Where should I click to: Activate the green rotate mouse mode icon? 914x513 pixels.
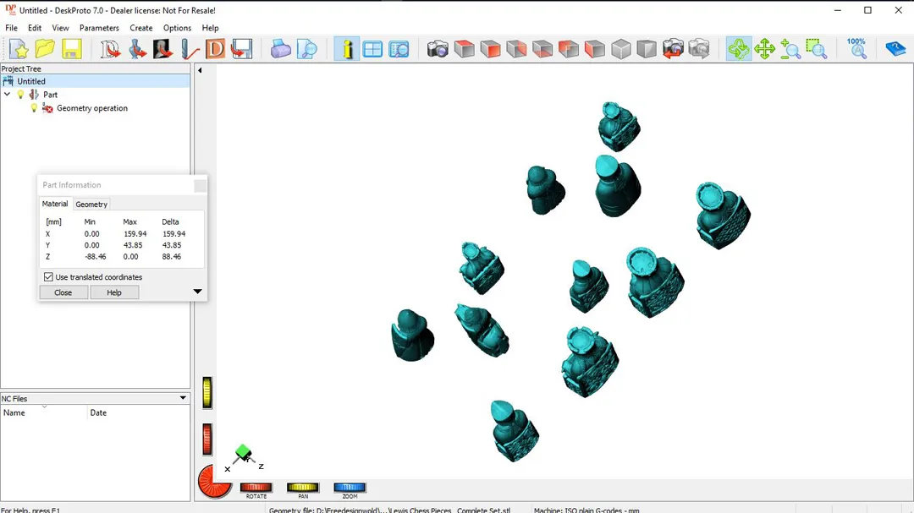pos(739,49)
